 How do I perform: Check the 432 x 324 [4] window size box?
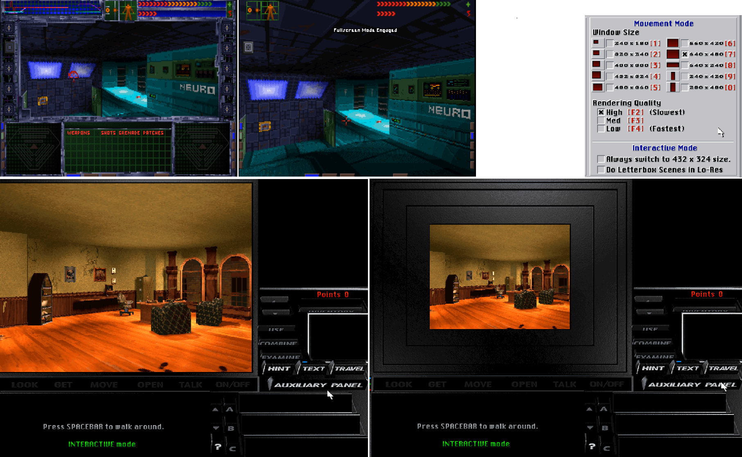tap(610, 76)
